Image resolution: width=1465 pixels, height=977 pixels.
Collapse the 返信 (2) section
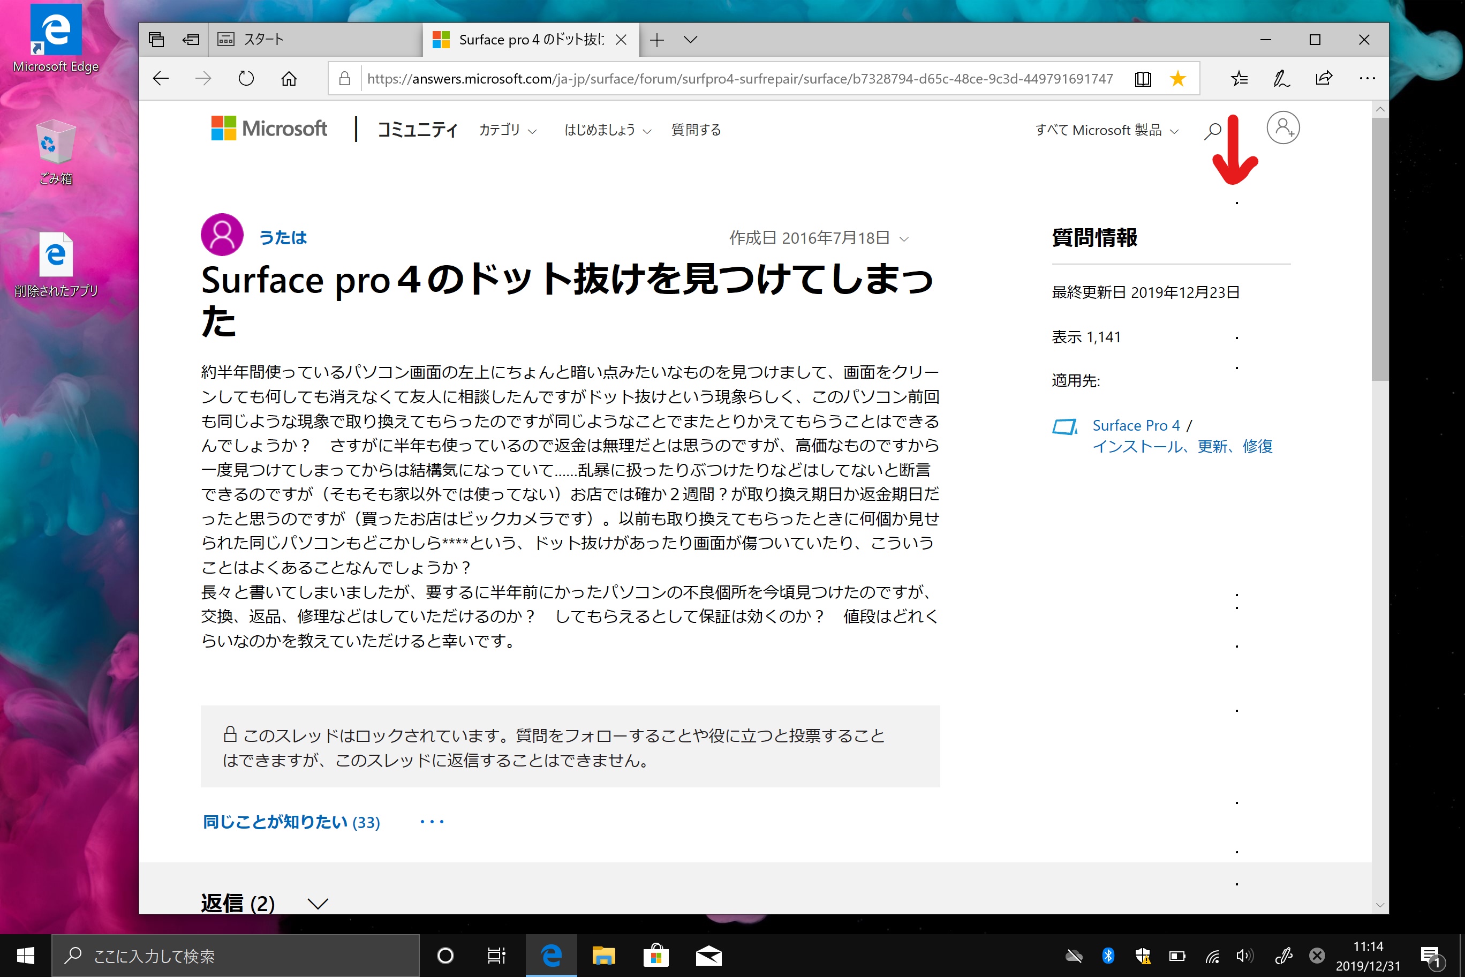click(318, 904)
